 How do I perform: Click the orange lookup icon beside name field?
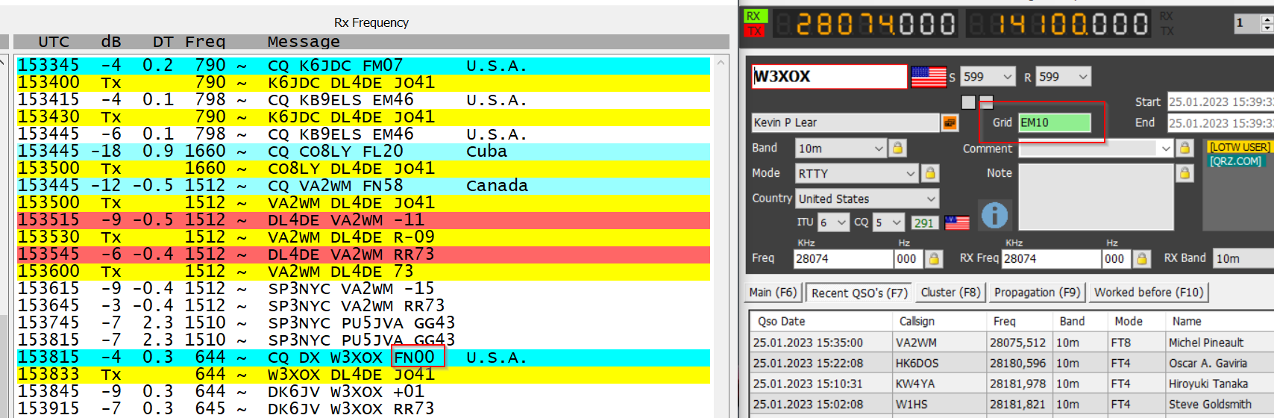click(950, 123)
